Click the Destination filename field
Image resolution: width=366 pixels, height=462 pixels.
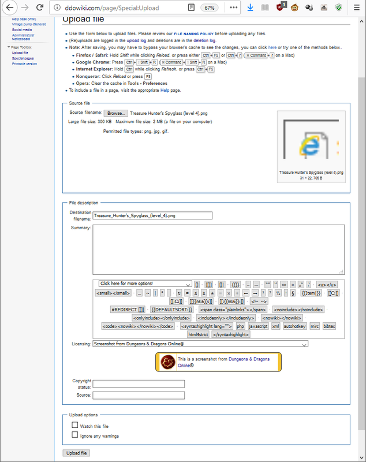pyautogui.click(x=152, y=215)
